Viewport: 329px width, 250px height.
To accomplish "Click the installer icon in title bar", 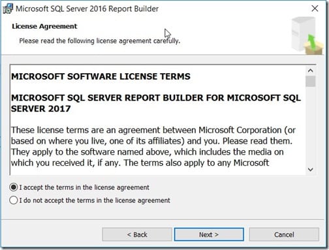I will (8, 9).
